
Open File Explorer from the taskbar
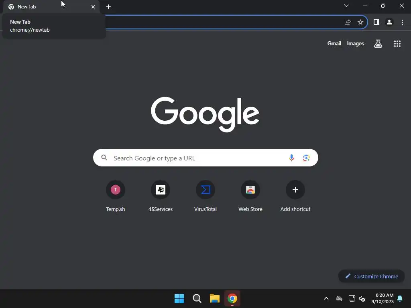click(x=215, y=298)
